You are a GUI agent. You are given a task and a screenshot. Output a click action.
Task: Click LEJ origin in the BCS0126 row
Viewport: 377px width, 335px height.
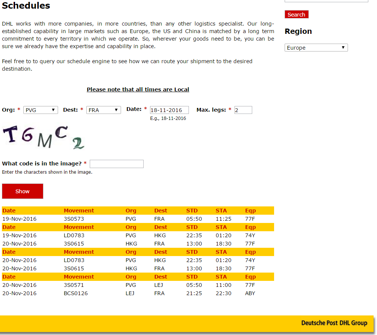pos(130,293)
